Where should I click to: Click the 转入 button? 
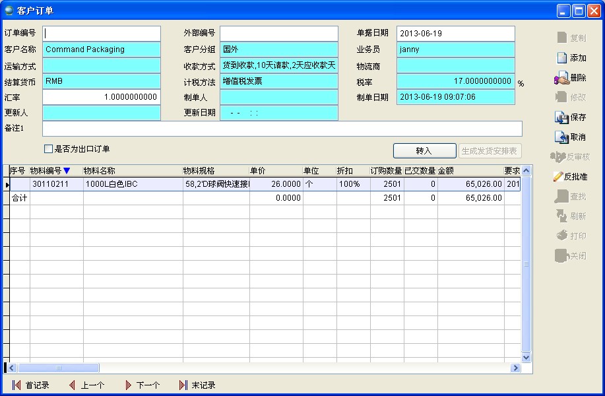pos(424,151)
